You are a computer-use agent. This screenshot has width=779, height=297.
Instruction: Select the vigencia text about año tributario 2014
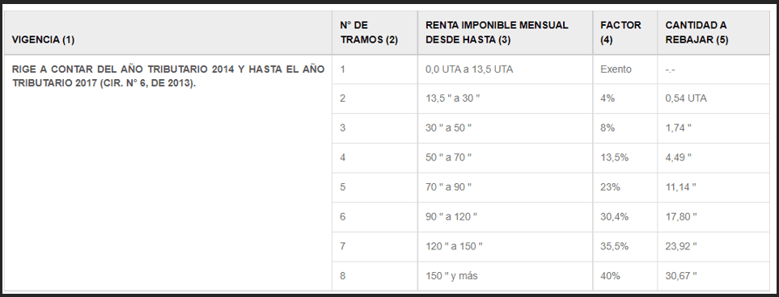click(x=168, y=76)
